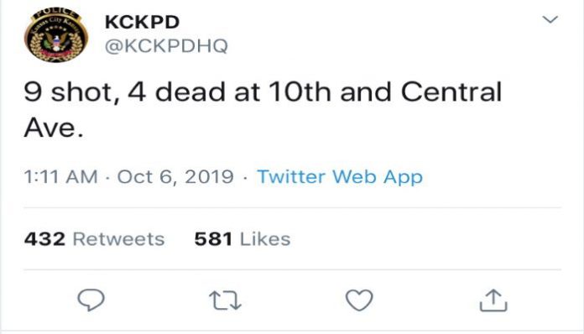
Task: Reply to the tweet via speech bubble icon
Action: (x=91, y=300)
